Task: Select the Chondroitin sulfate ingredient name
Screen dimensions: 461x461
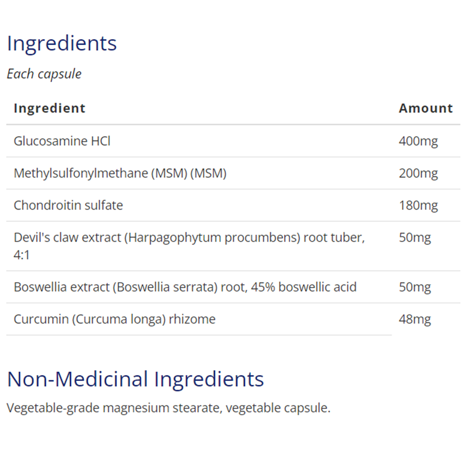Action: pyautogui.click(x=68, y=205)
